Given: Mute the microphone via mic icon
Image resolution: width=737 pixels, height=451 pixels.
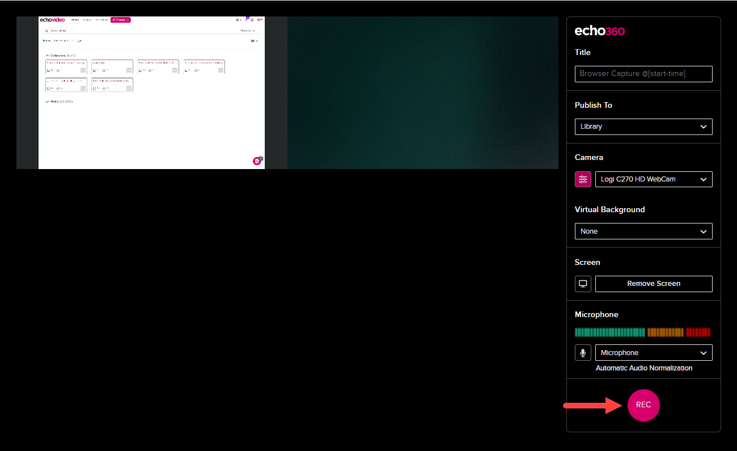Looking at the screenshot, I should click(583, 353).
